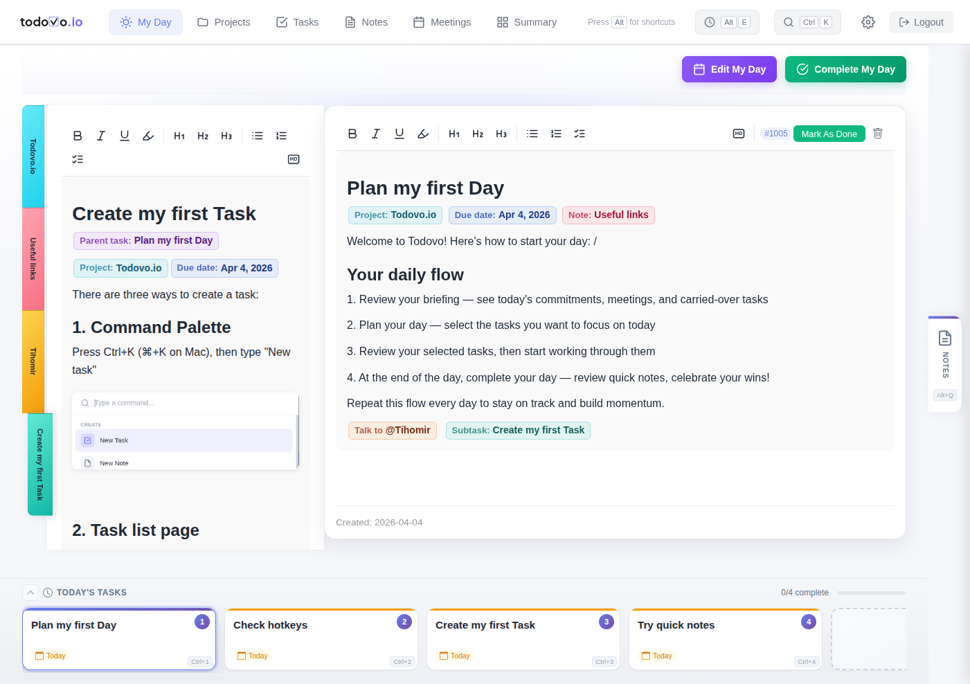The width and height of the screenshot is (970, 684).
Task: Insert bullet list in right editor toolbar
Action: 532,134
